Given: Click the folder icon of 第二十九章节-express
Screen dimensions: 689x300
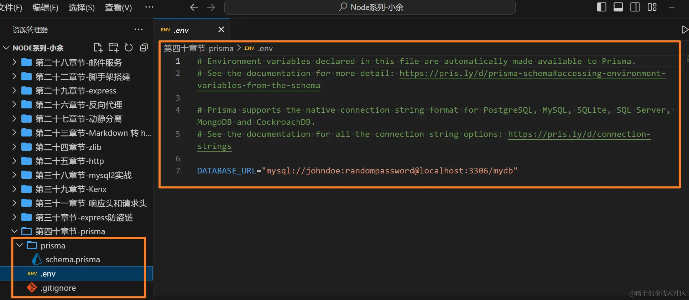Looking at the screenshot, I should (x=26, y=91).
